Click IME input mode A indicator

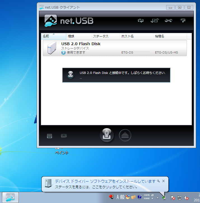pyautogui.click(x=118, y=197)
